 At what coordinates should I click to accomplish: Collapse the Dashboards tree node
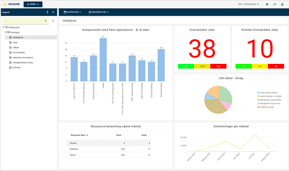[x=3, y=27]
